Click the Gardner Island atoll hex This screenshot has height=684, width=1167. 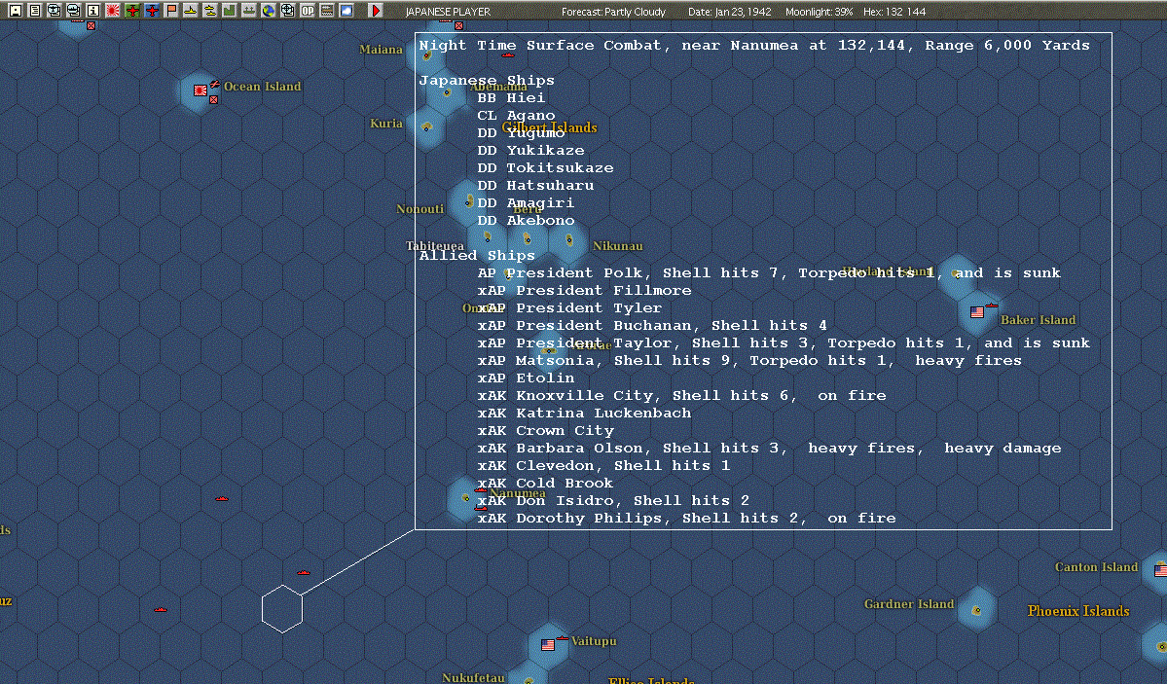pos(976,610)
